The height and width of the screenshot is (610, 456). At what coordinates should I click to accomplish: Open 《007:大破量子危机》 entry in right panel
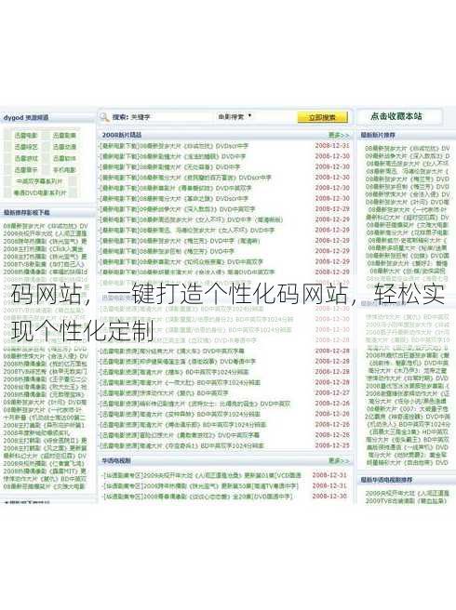408,409
